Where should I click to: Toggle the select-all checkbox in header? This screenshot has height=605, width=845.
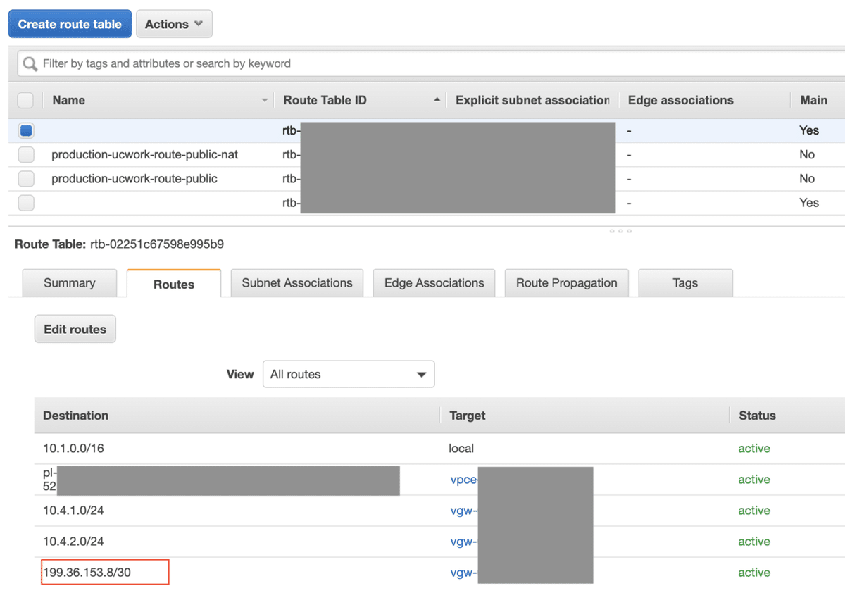(26, 101)
